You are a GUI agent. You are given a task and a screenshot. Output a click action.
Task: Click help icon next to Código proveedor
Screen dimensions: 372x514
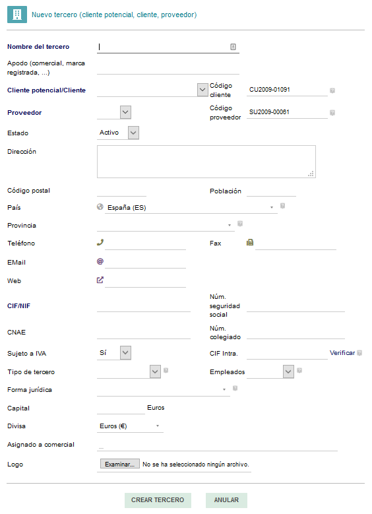(332, 113)
